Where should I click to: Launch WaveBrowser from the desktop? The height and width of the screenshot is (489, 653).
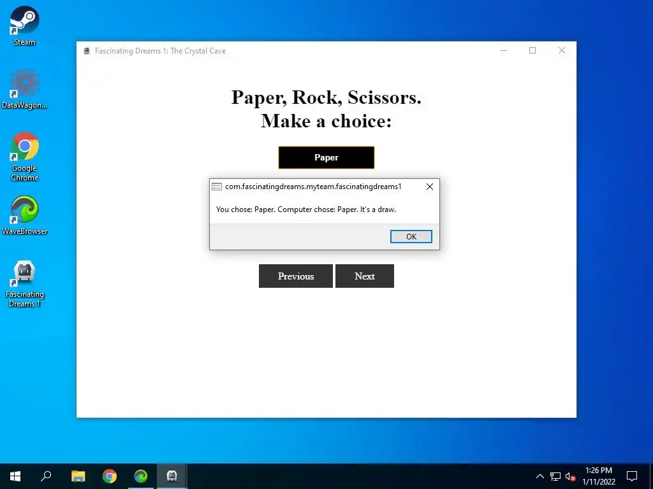[x=25, y=215]
